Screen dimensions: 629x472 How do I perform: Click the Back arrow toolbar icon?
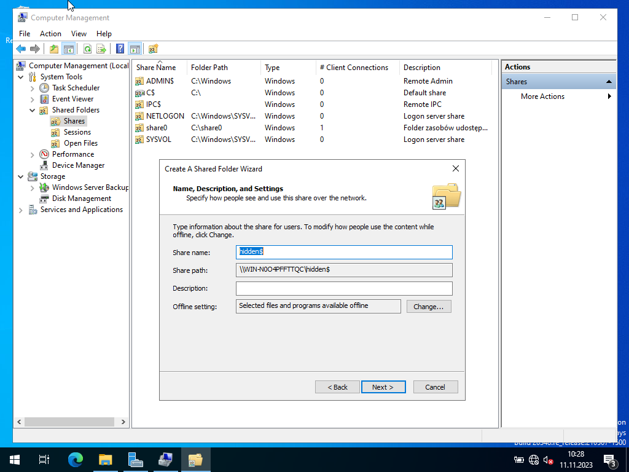pyautogui.click(x=21, y=49)
